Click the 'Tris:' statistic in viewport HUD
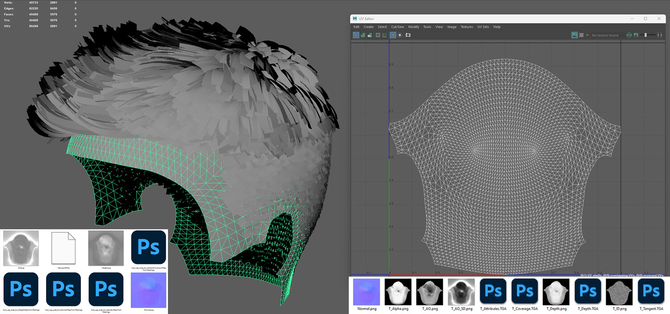The width and height of the screenshot is (670, 314). pos(8,20)
